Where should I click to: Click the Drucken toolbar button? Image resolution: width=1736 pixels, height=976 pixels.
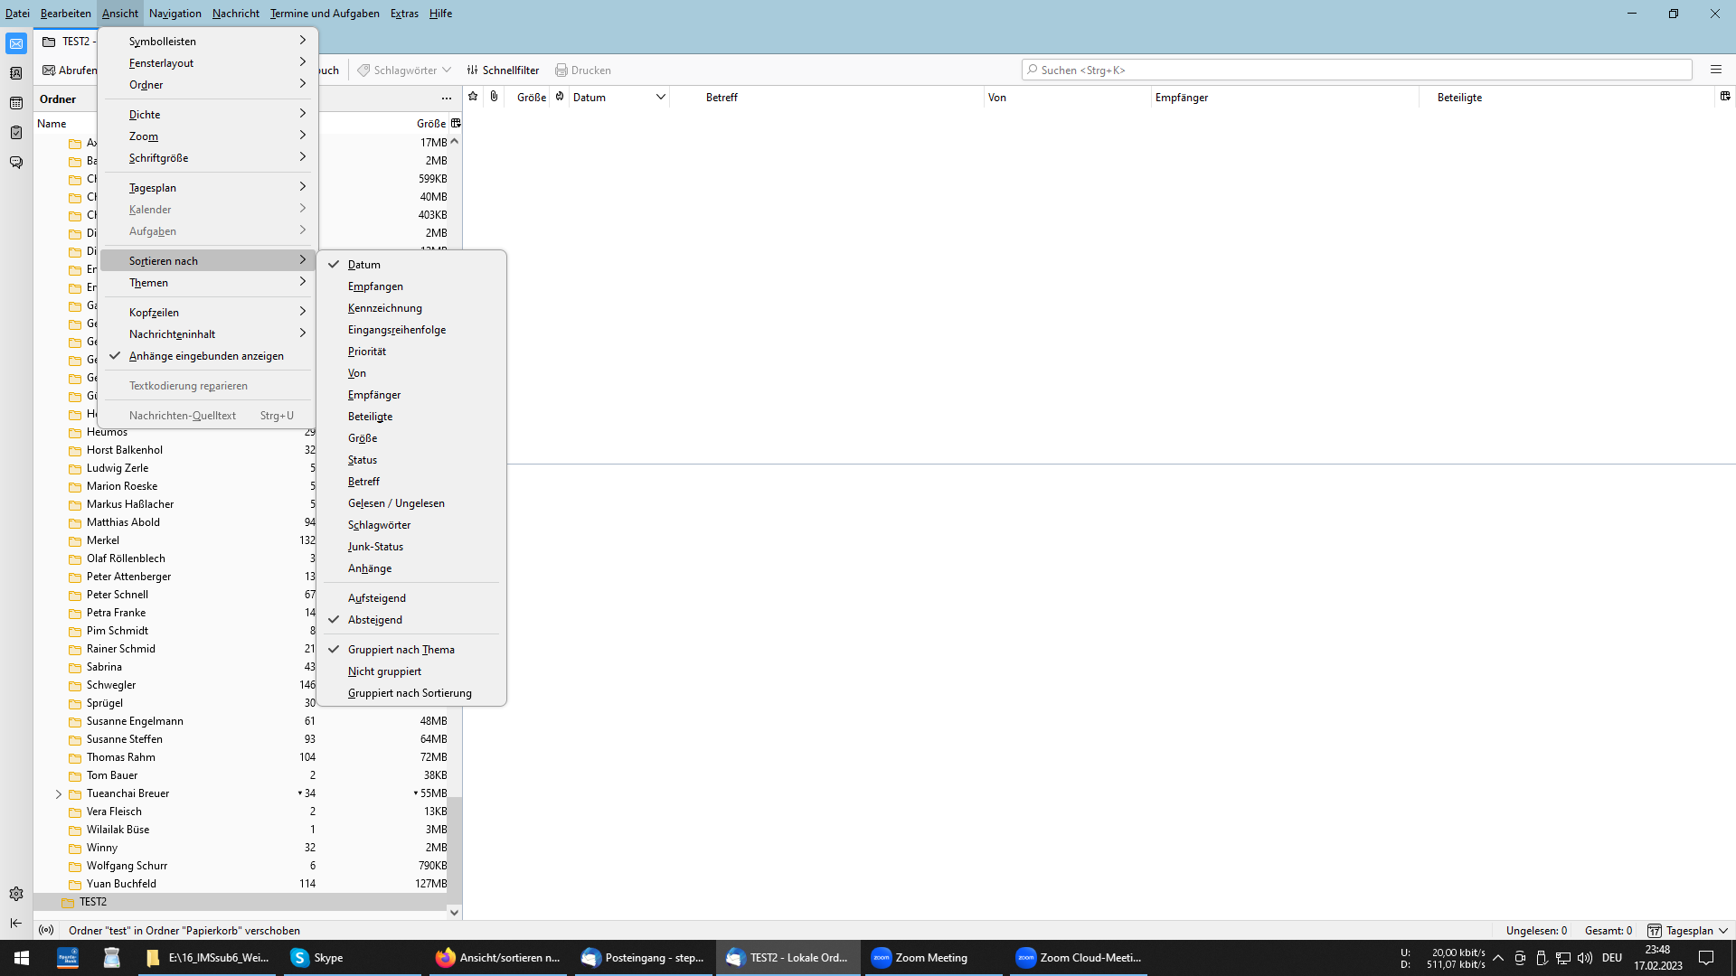tap(583, 70)
